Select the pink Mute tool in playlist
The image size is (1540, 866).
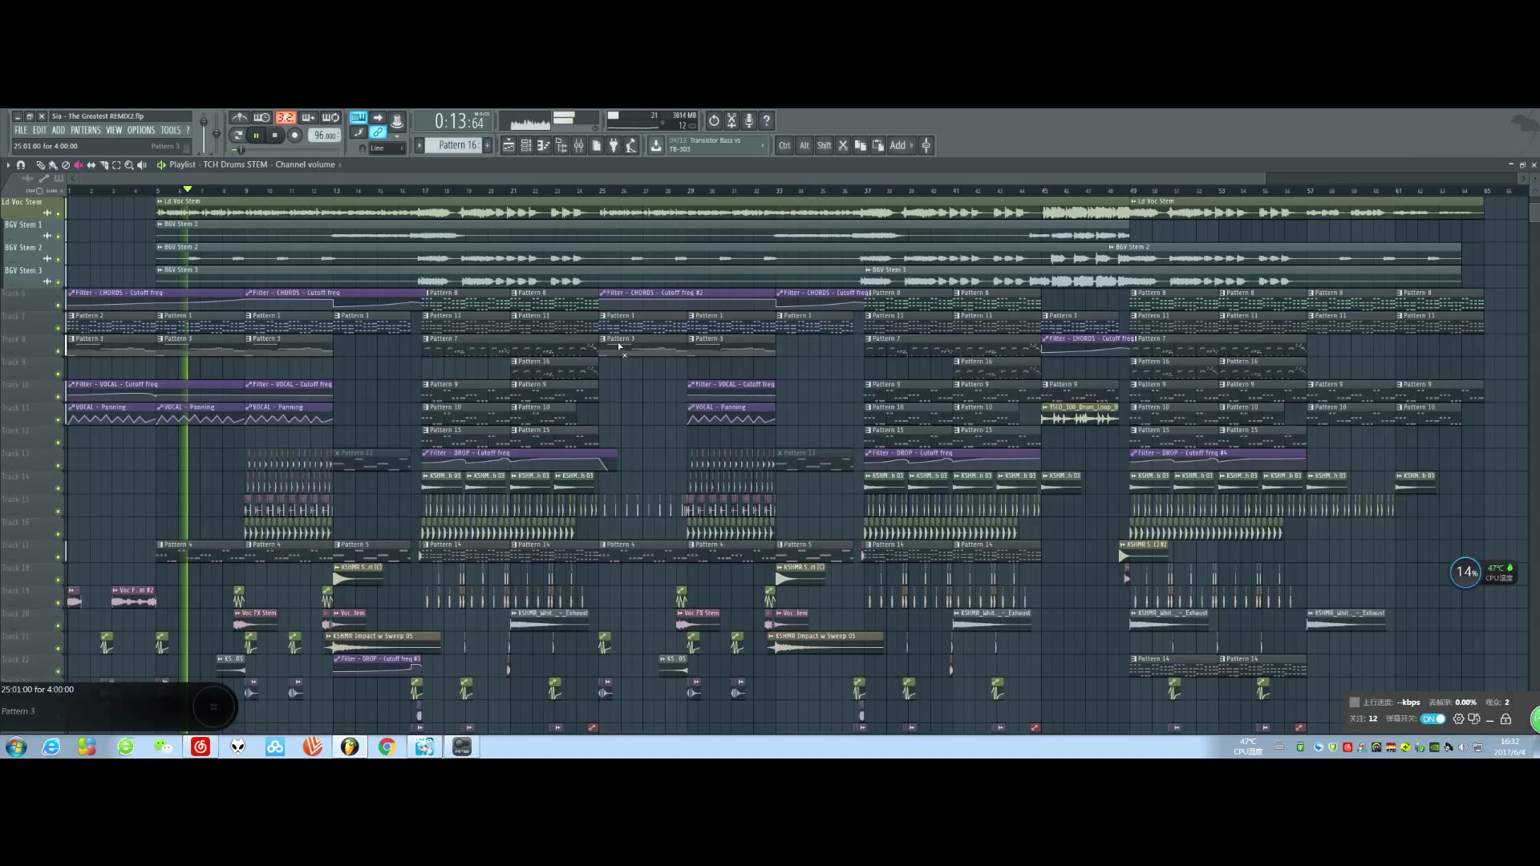click(79, 165)
